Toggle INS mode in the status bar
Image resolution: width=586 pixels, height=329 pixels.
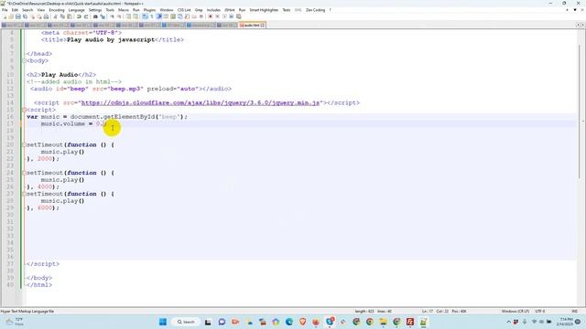click(x=574, y=311)
